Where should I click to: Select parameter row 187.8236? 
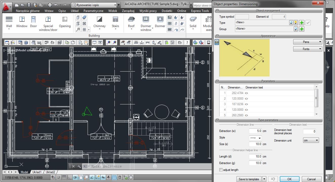pyautogui.click(x=267, y=104)
